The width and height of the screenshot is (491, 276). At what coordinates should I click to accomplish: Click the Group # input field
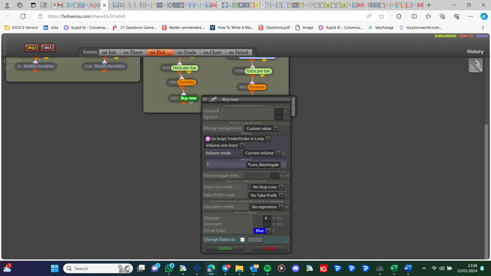pos(279,111)
